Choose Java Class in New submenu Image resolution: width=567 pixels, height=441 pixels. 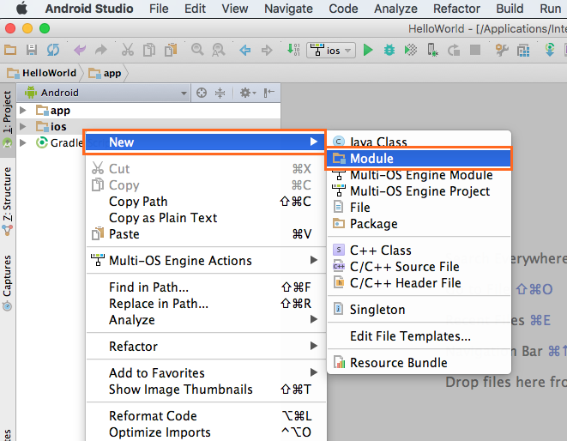point(419,142)
